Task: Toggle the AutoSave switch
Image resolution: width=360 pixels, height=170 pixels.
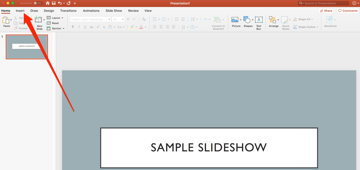Action: pyautogui.click(x=38, y=3)
